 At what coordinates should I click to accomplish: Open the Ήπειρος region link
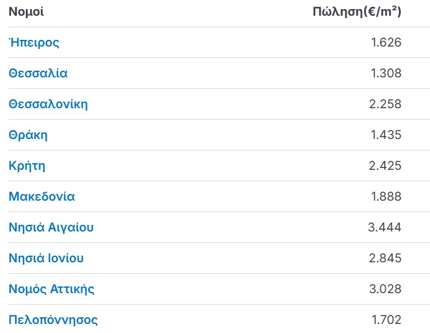[34, 42]
